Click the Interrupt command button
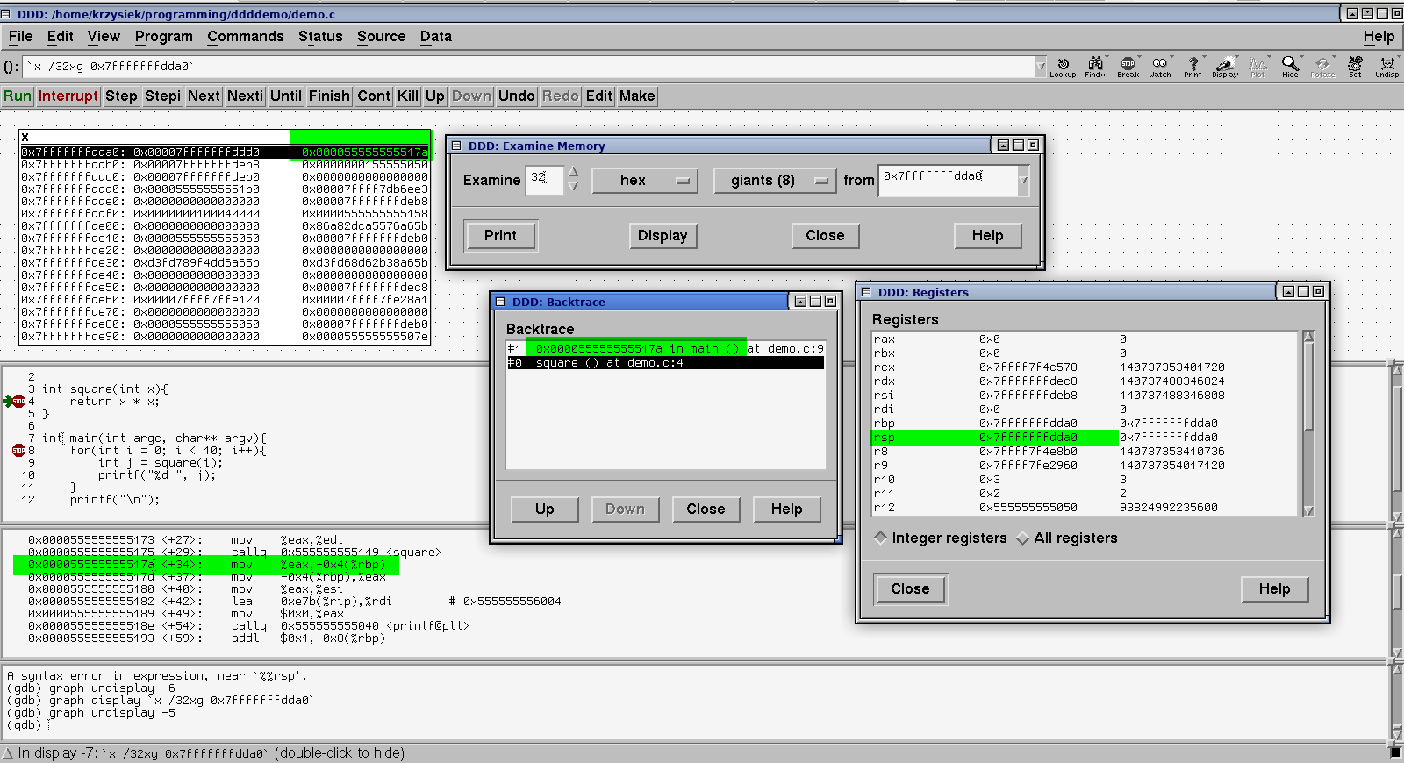 (68, 96)
